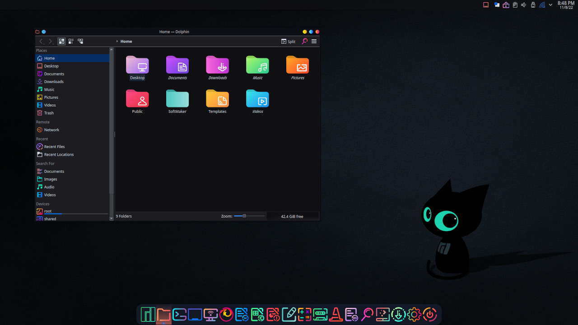Click the Places panel scrollbar down arrow
The width and height of the screenshot is (578, 325).
[x=112, y=218]
